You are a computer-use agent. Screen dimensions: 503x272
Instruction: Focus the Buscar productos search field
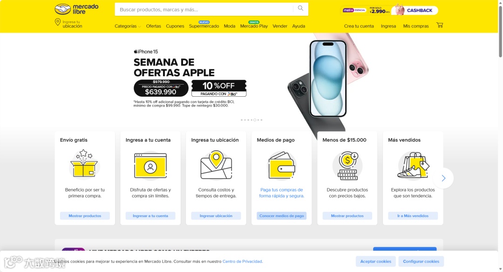pos(204,10)
